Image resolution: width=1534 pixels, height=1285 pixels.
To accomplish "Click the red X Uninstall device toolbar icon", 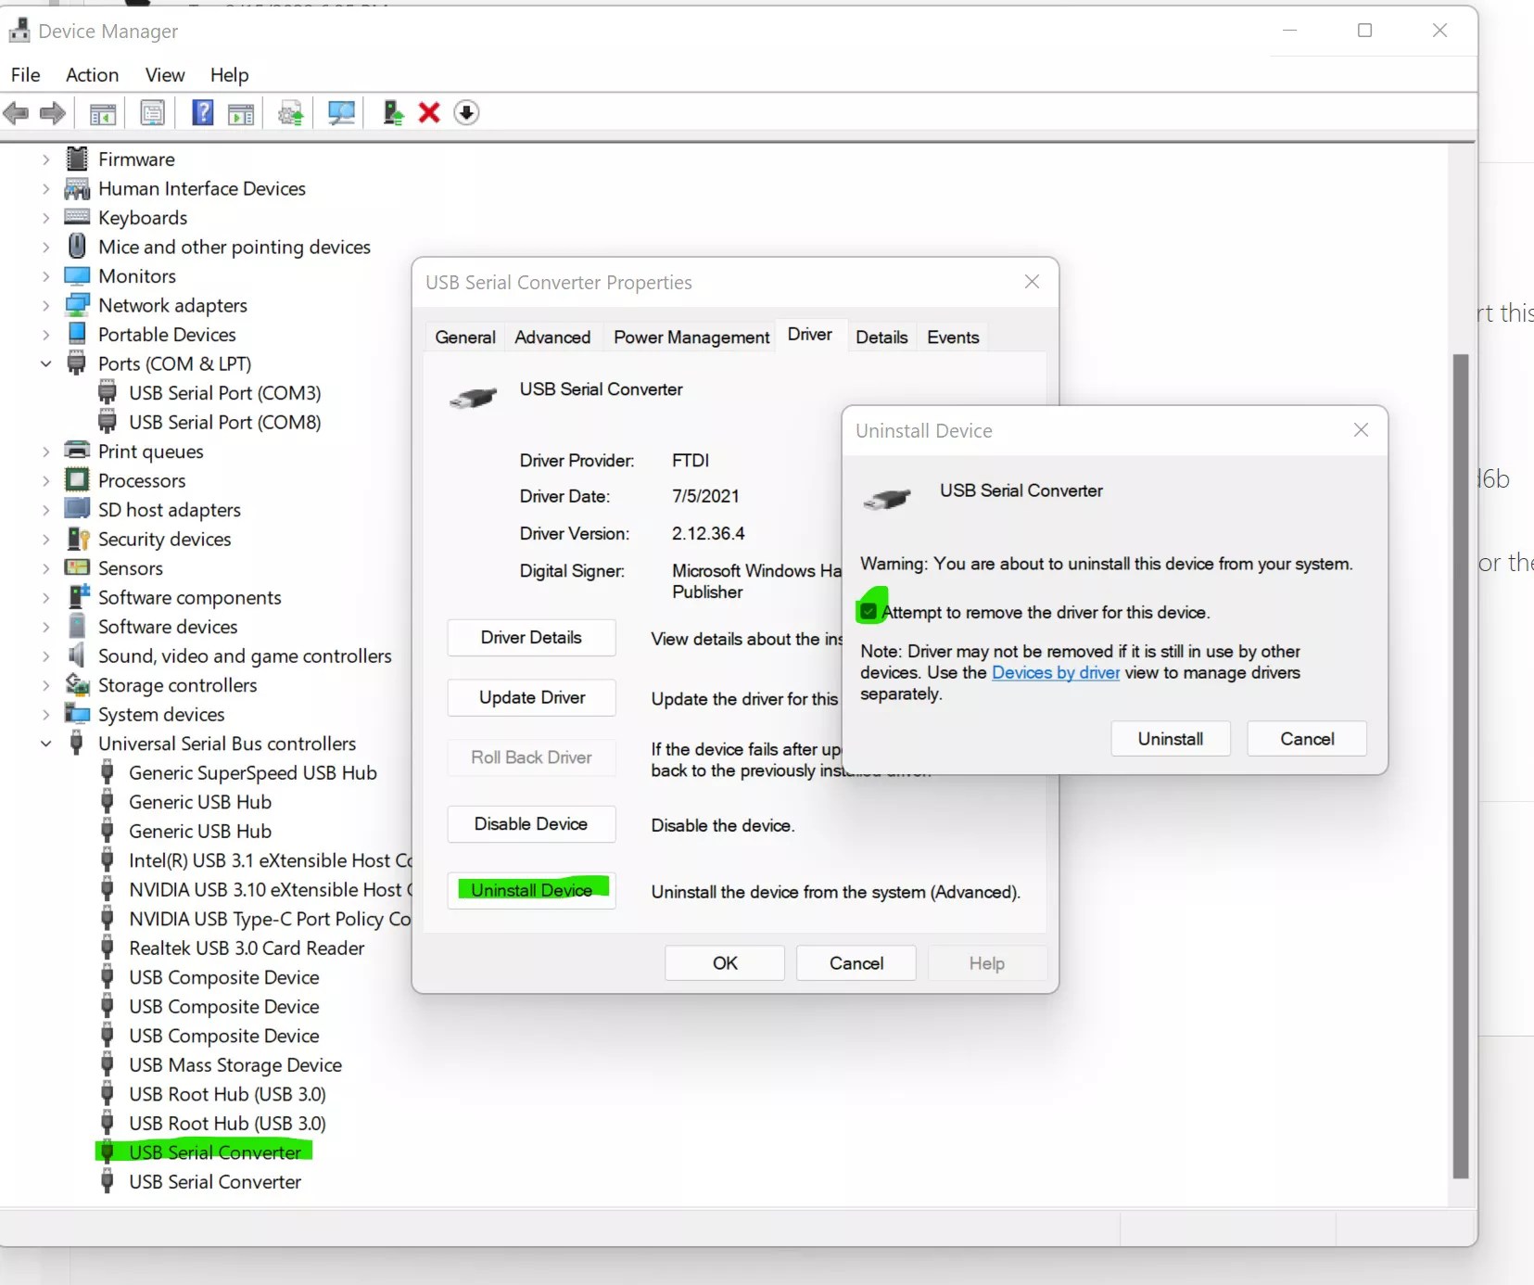I will click(x=428, y=113).
